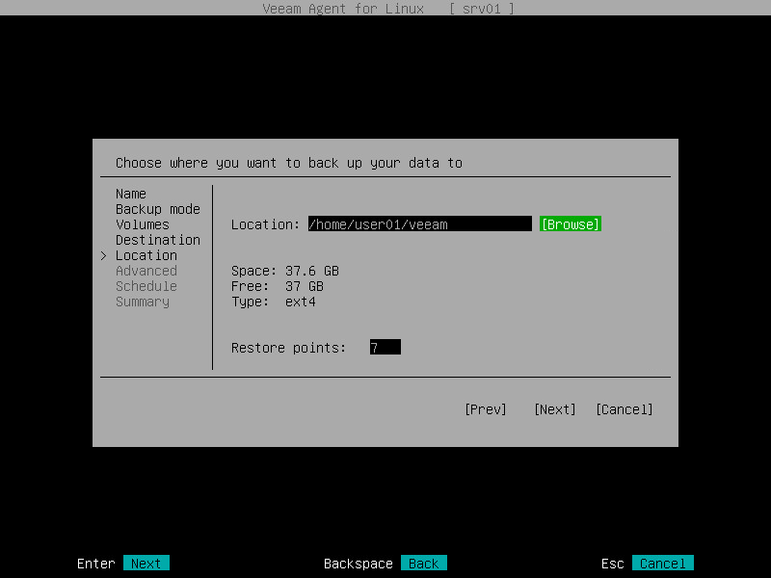Select the Location step in sidebar
The height and width of the screenshot is (578, 771).
146,255
